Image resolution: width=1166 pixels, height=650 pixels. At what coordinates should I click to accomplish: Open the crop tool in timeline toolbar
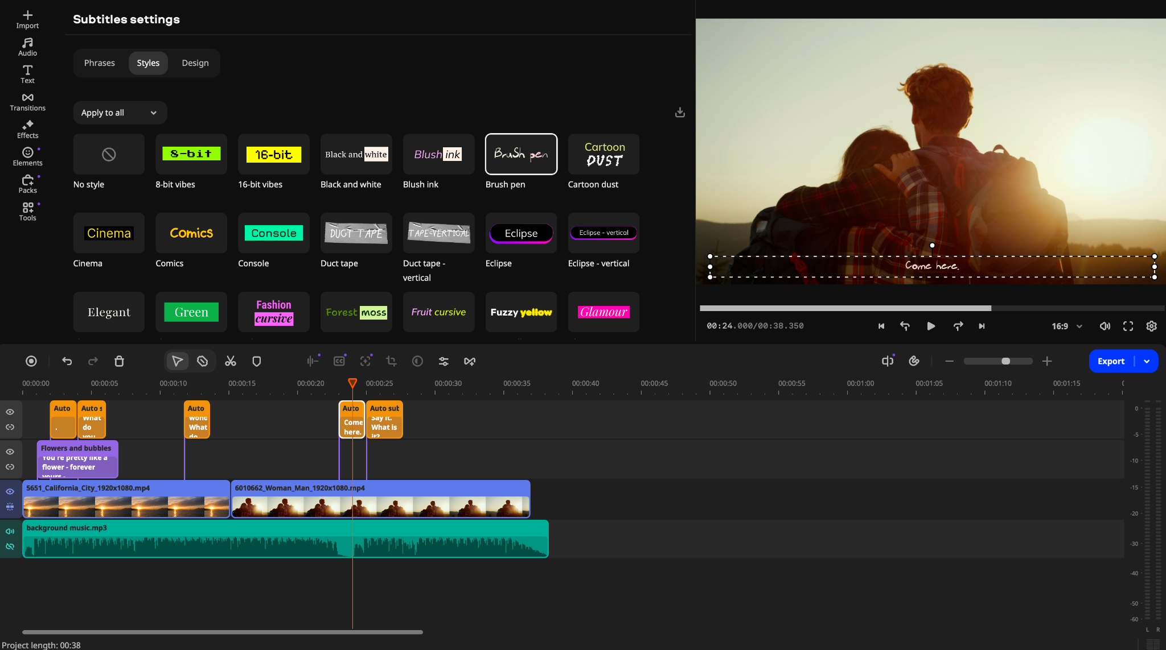391,361
